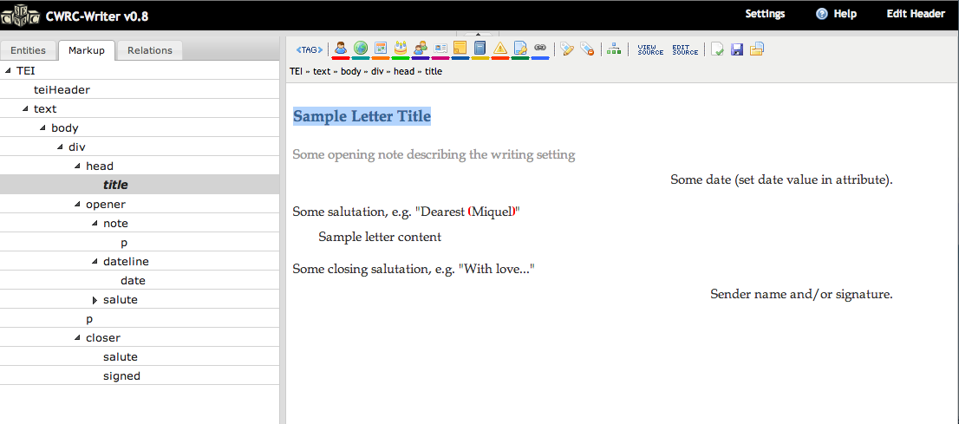Tag selection as a Place with globe icon
The width and height of the screenshot is (959, 424).
point(361,49)
